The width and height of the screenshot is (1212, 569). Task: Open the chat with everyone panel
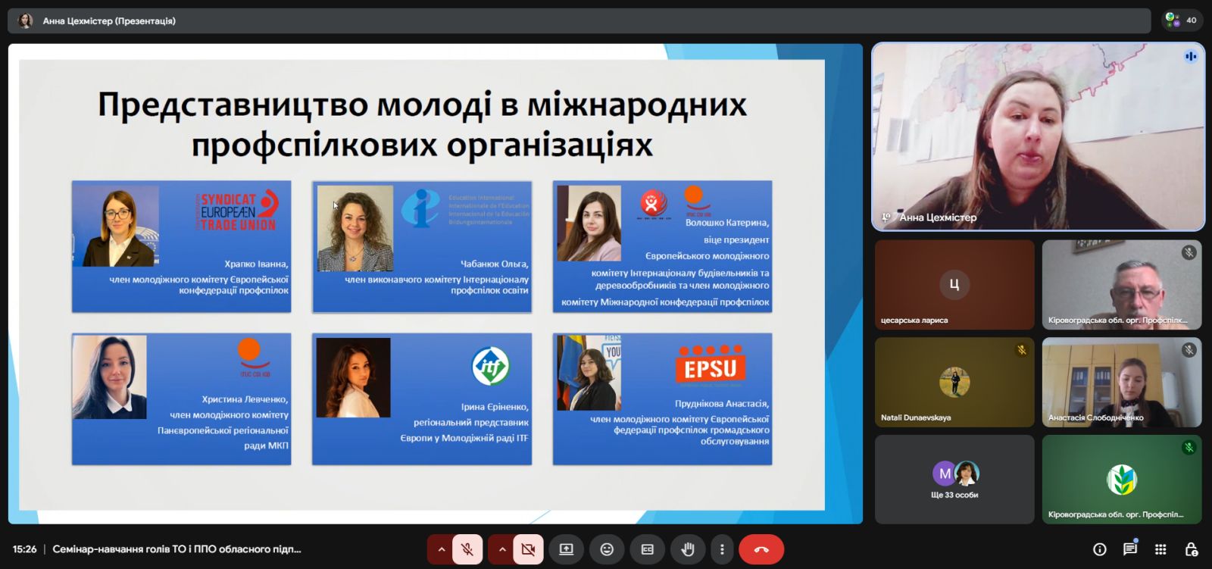pos(1130,549)
